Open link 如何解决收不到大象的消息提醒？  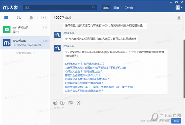(84, 83)
